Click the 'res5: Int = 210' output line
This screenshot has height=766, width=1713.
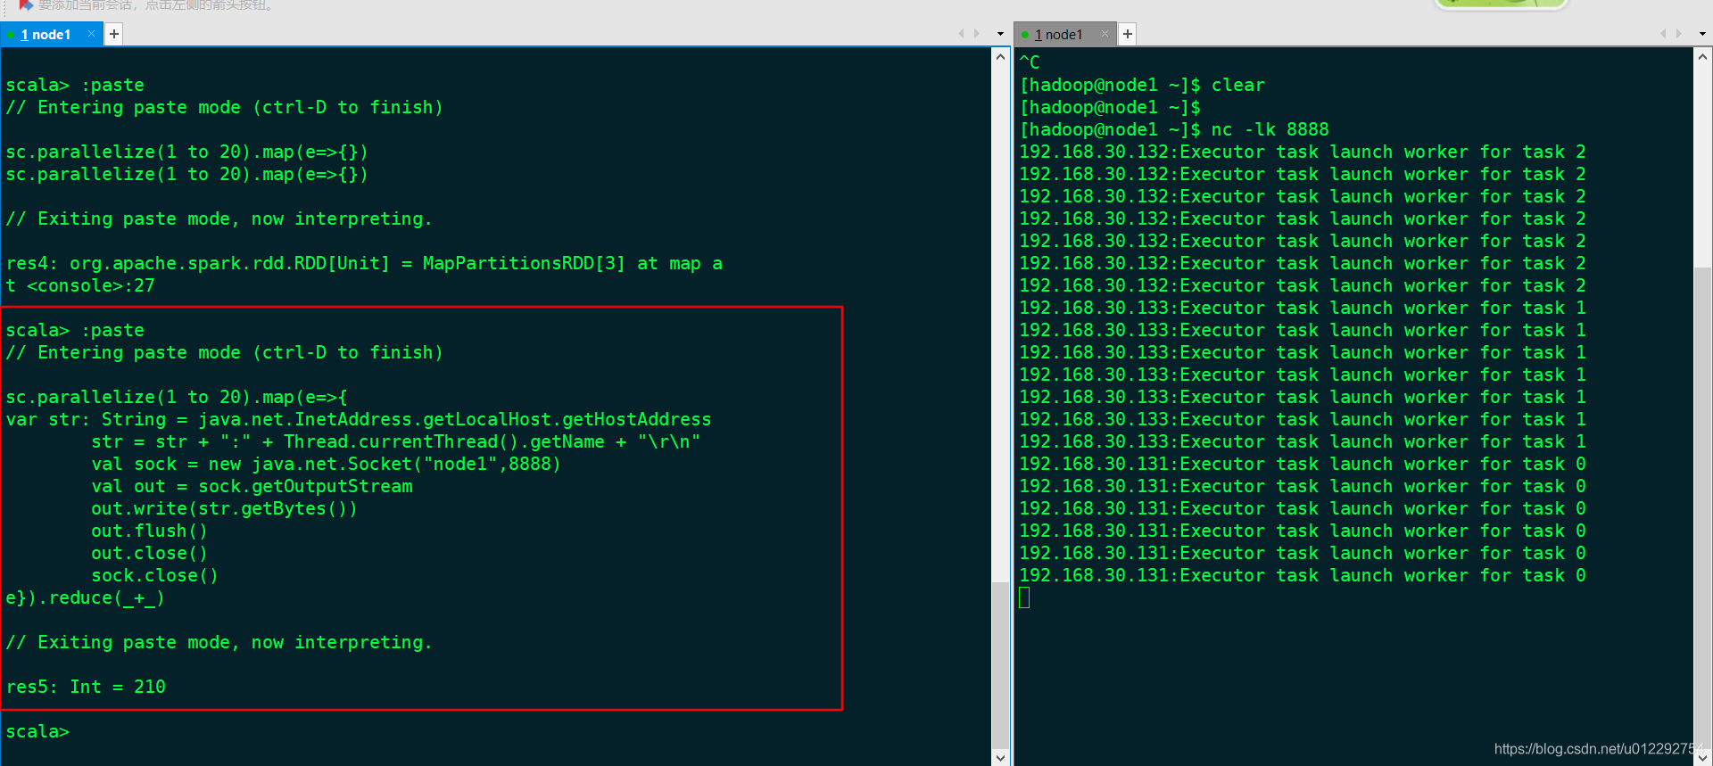[86, 687]
